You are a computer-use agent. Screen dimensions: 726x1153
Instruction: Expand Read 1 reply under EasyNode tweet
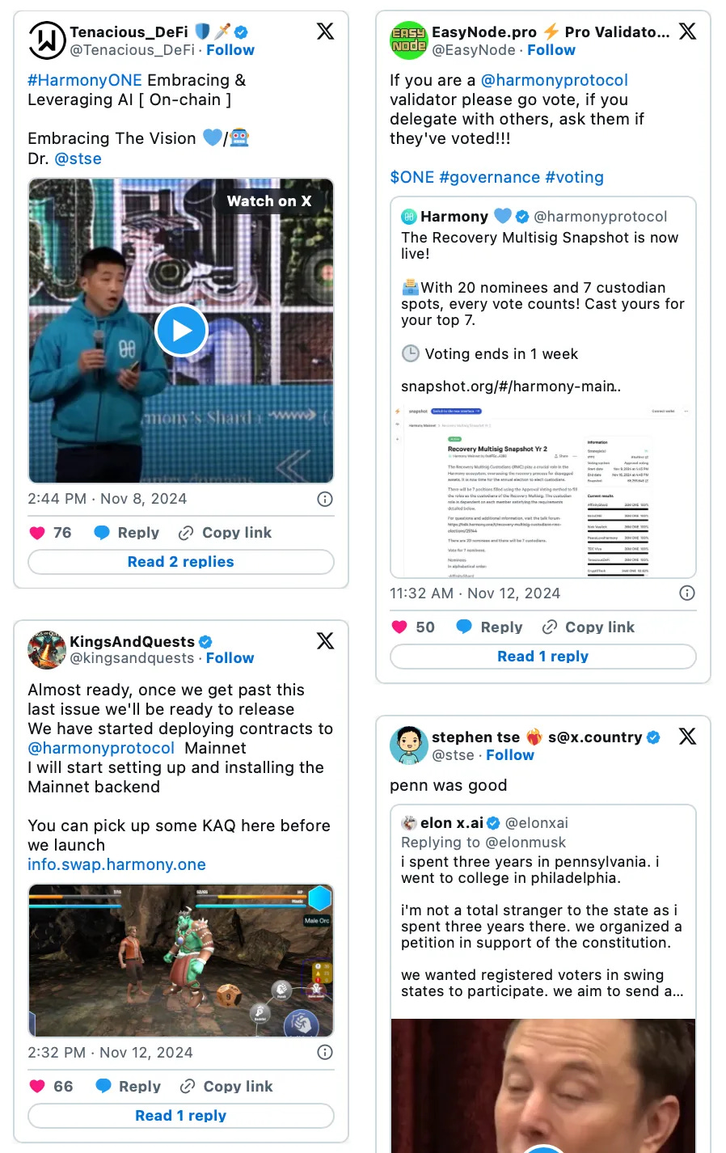click(x=543, y=657)
